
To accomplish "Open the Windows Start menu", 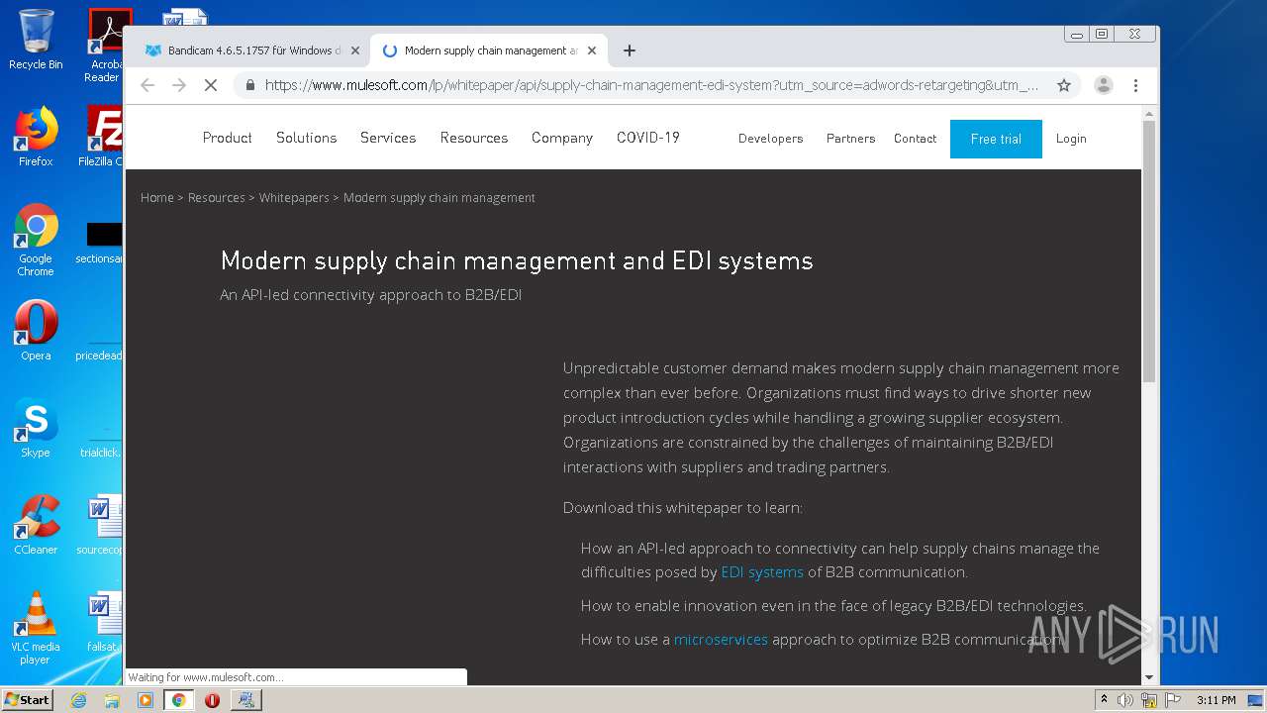I will tap(28, 700).
